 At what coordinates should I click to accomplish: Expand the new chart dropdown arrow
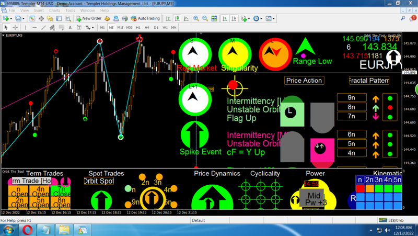[11, 19]
